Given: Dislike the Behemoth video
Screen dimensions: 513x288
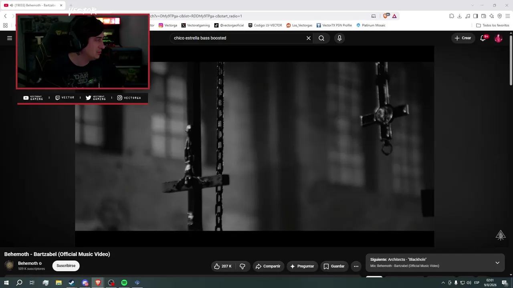Looking at the screenshot, I should click(242, 266).
